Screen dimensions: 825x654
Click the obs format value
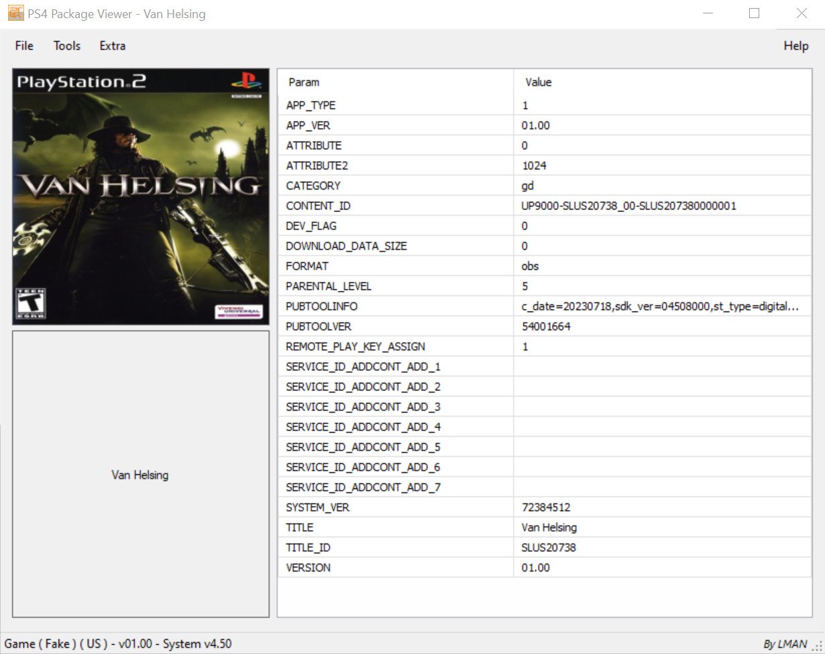663,266
